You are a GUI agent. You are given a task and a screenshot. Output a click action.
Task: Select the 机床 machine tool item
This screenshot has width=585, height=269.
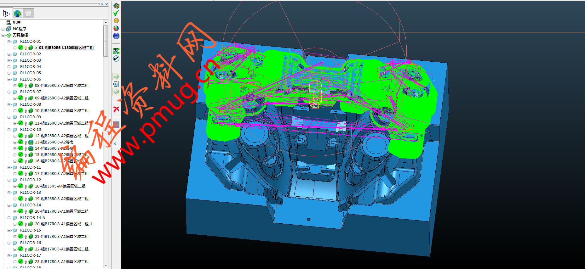point(17,23)
